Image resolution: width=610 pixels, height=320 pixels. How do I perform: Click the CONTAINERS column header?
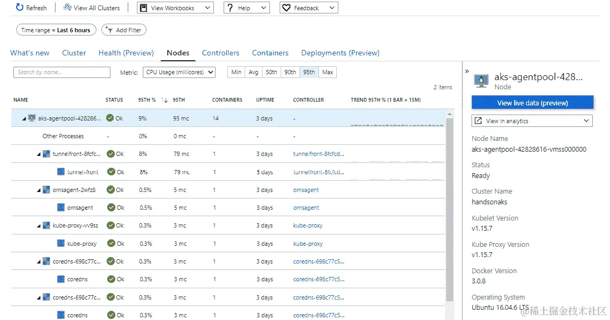click(x=227, y=100)
